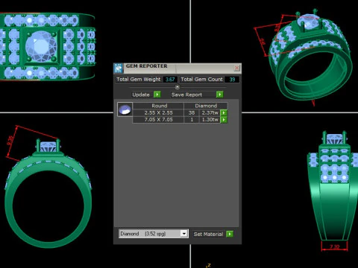Click the material dropdown arrow button

[184, 234]
